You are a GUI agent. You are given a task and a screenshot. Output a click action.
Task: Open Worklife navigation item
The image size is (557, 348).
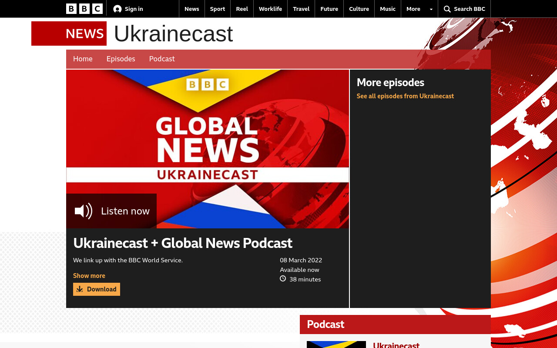click(x=270, y=9)
